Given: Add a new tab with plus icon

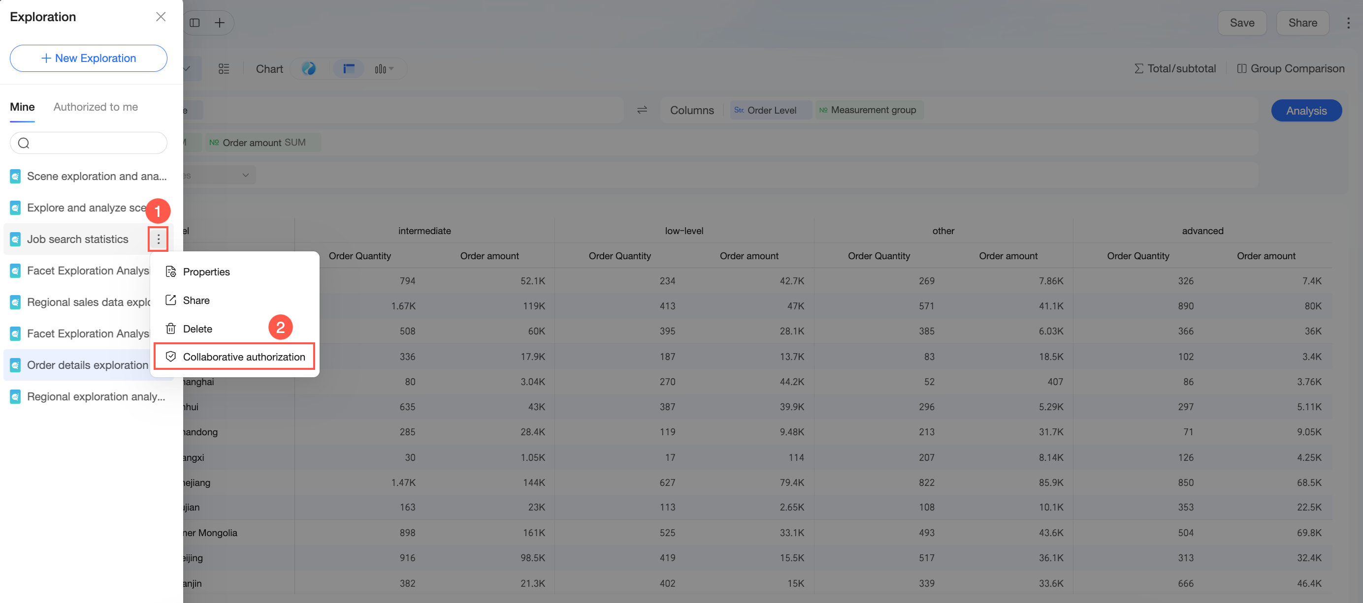Looking at the screenshot, I should coord(220,23).
